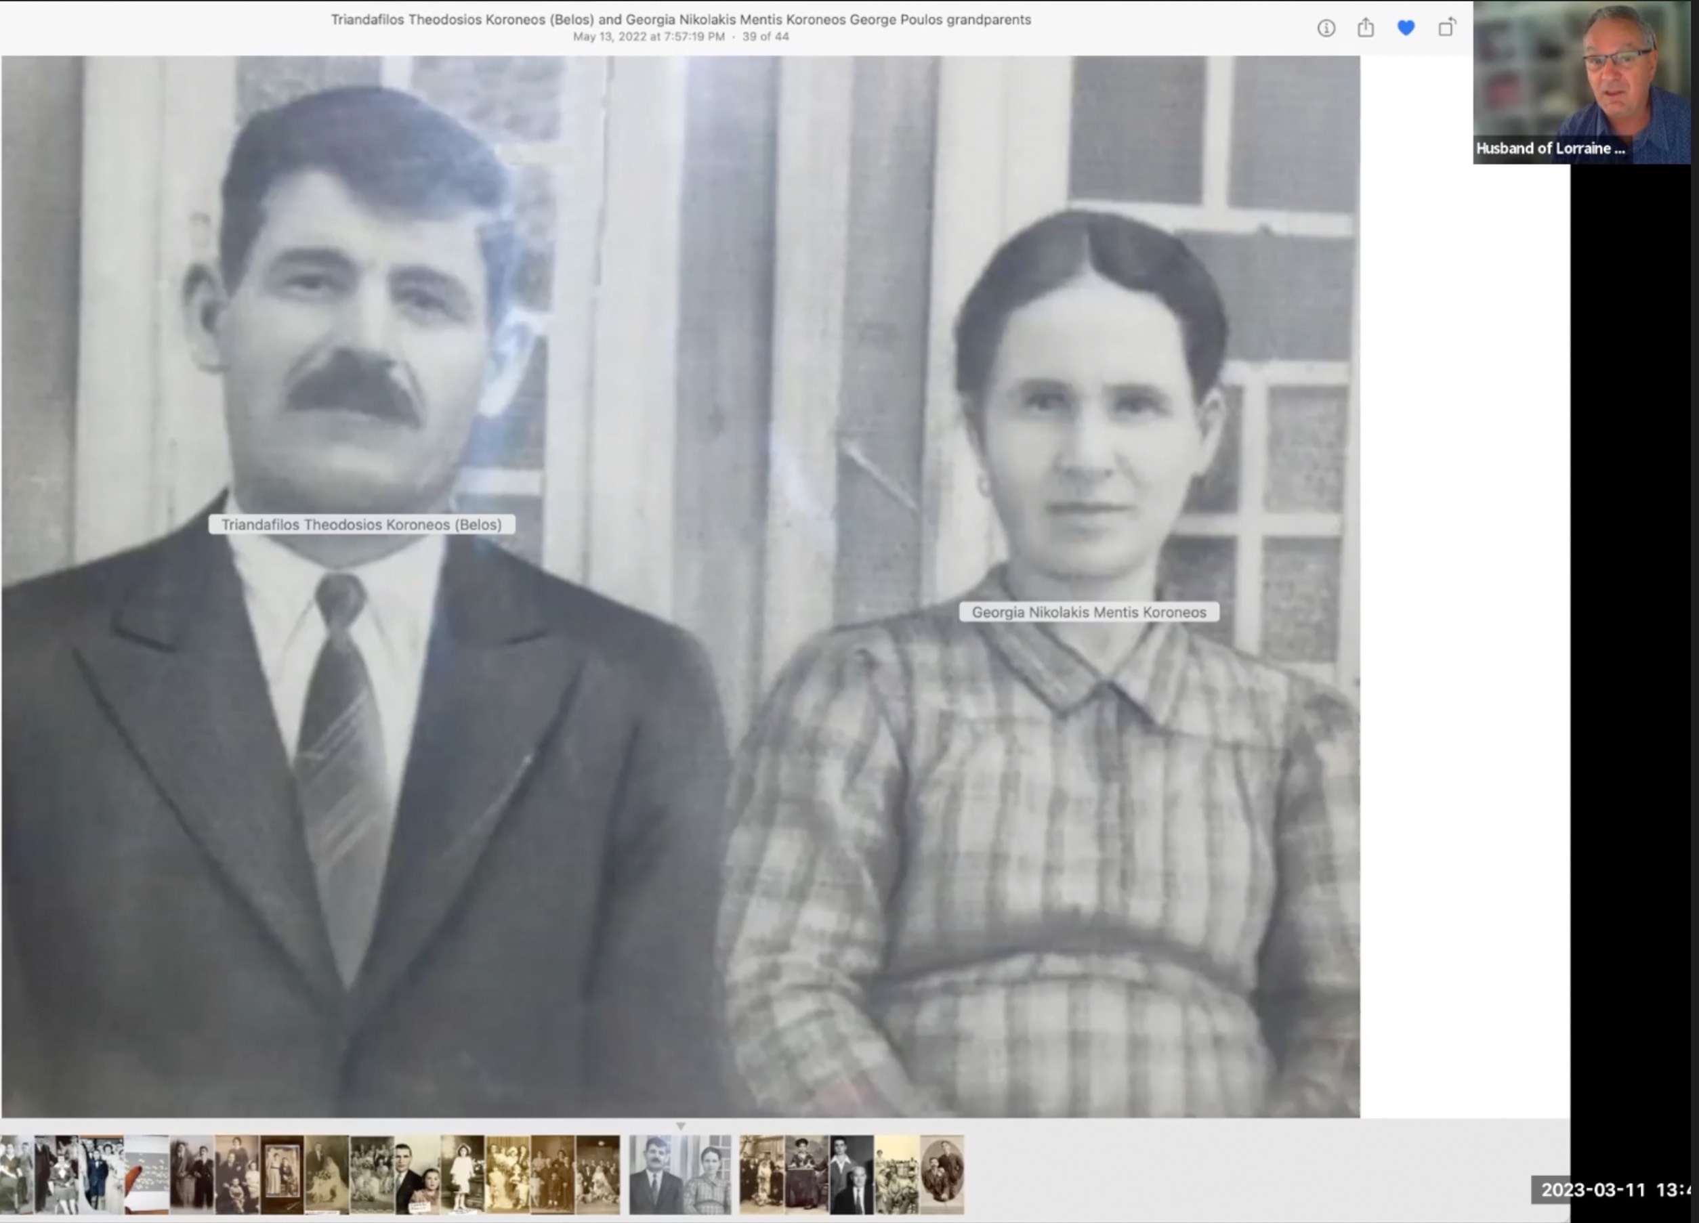1699x1223 pixels.
Task: Select thumbnail of girl in white dress
Action: click(x=462, y=1174)
